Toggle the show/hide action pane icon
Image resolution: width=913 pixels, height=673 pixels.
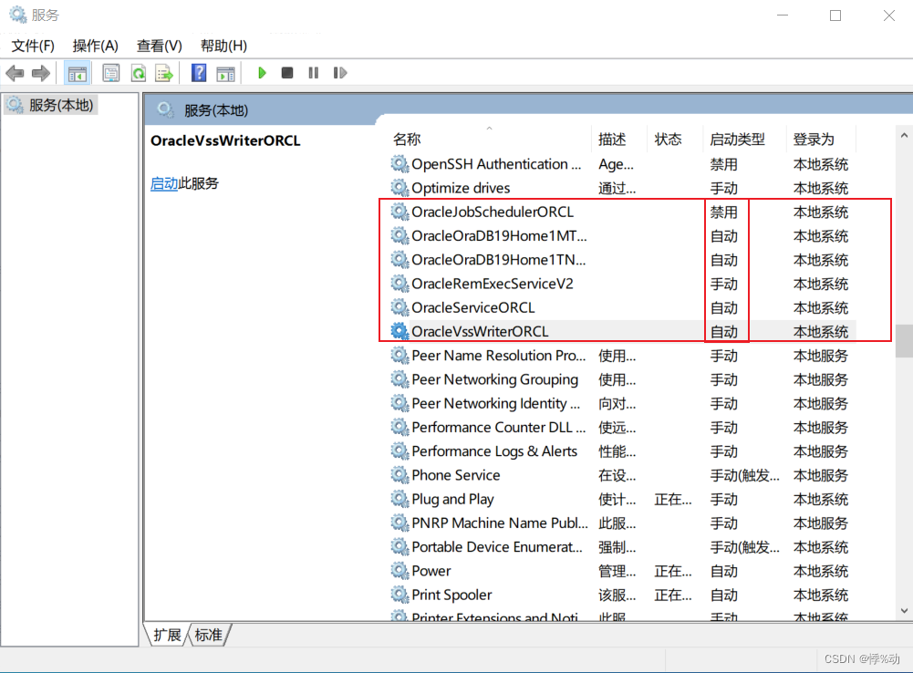click(x=225, y=73)
